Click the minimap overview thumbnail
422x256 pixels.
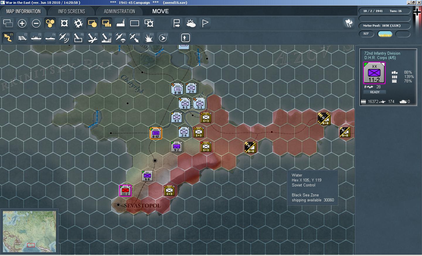coord(29,231)
